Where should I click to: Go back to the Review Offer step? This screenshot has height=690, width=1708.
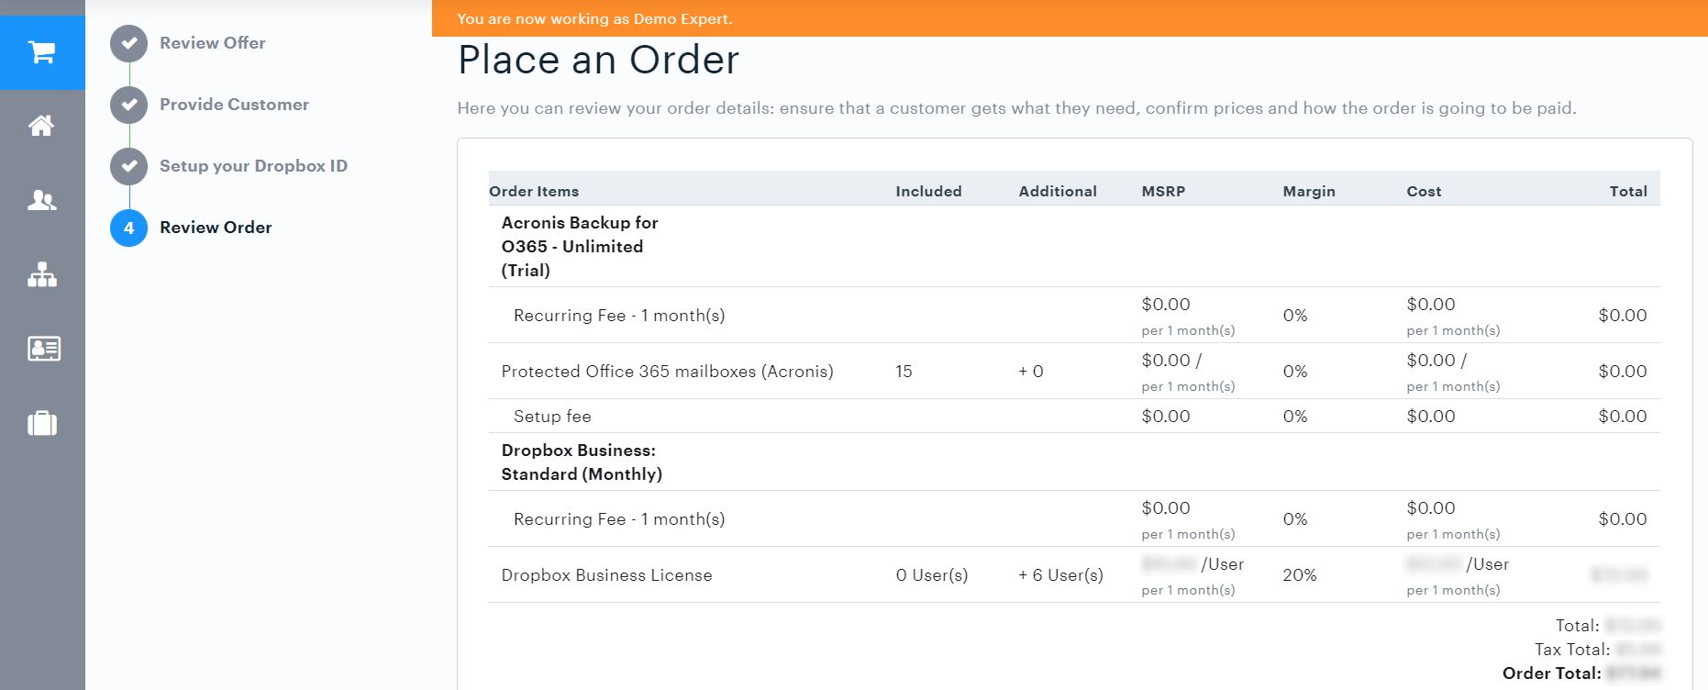click(x=213, y=43)
